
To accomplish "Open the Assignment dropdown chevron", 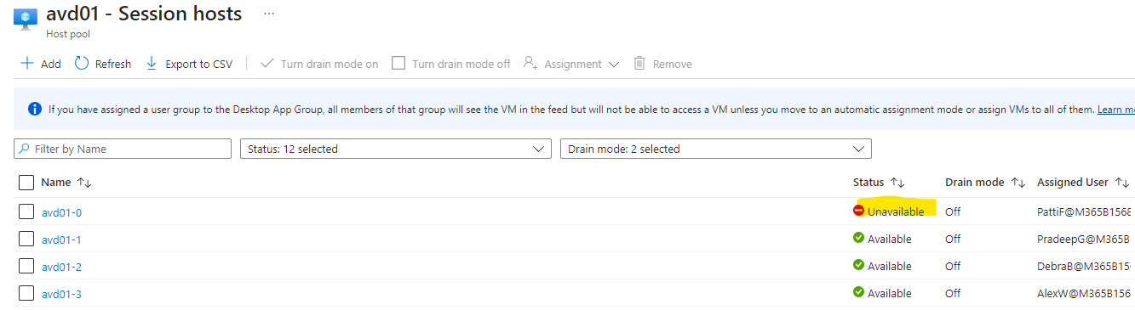I will point(613,65).
